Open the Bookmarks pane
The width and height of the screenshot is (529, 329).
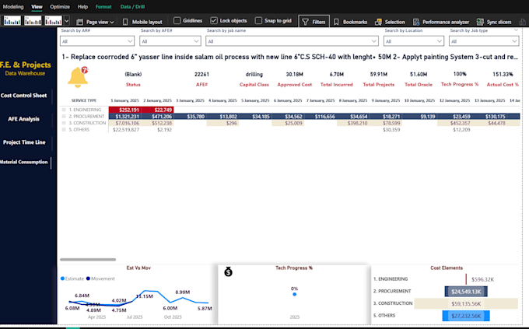(350, 22)
